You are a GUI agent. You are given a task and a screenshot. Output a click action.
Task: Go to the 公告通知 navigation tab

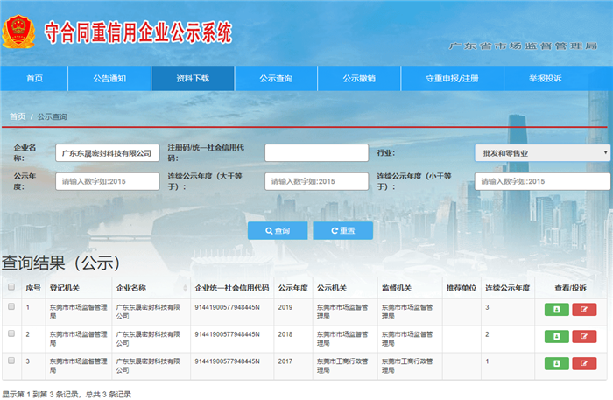(x=109, y=79)
